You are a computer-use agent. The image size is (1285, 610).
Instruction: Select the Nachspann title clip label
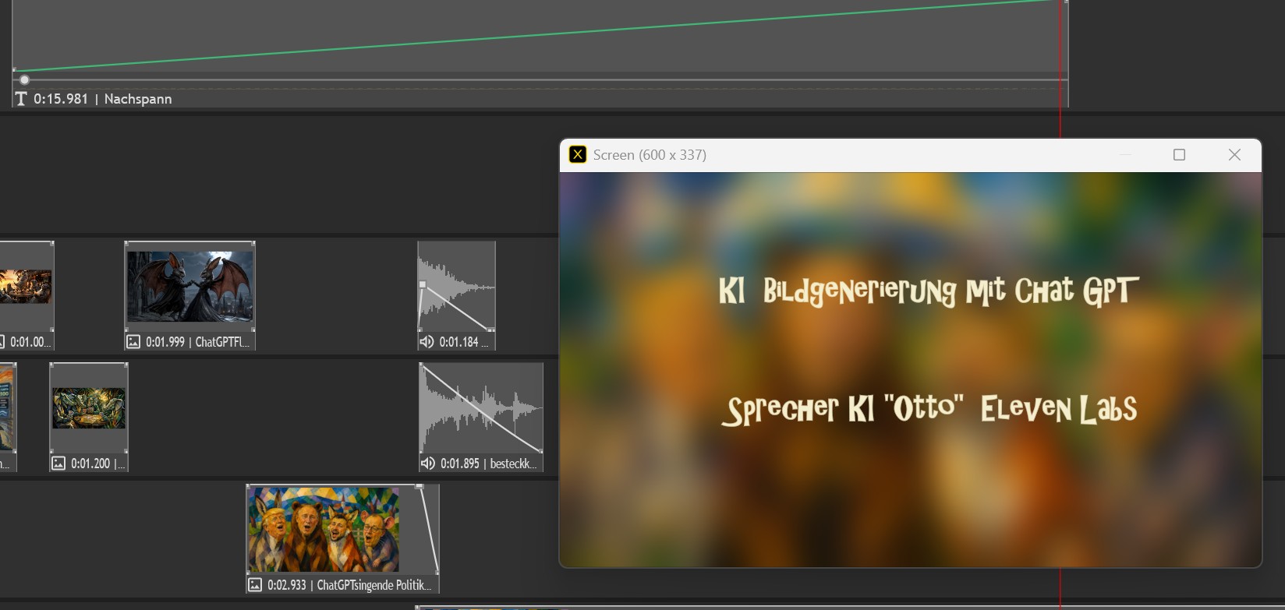pos(138,99)
